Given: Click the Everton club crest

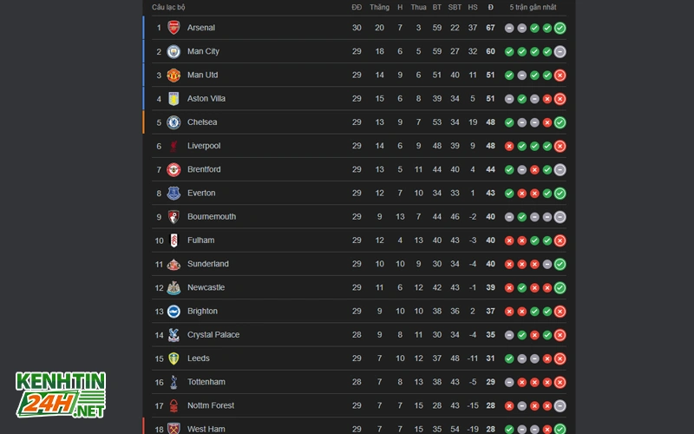Looking at the screenshot, I should point(173,193).
